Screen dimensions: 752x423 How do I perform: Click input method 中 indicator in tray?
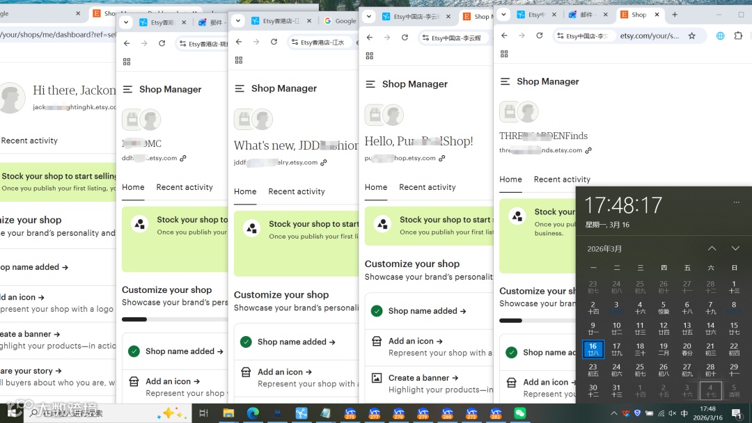click(684, 413)
